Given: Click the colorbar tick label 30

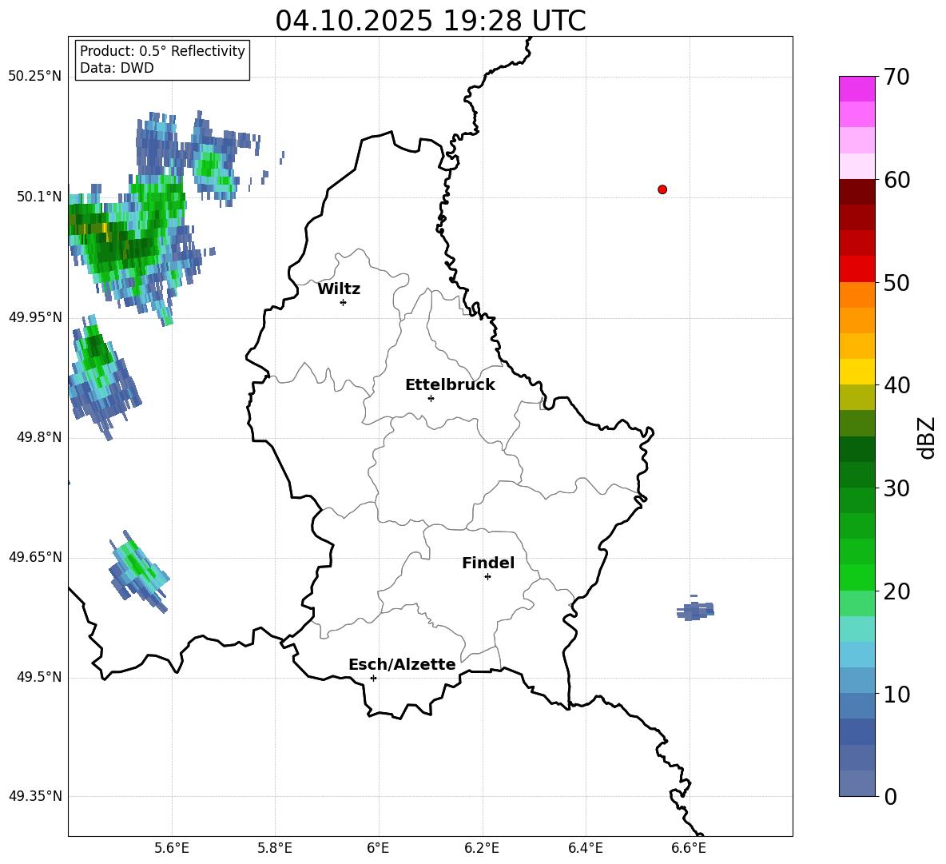Looking at the screenshot, I should (896, 488).
